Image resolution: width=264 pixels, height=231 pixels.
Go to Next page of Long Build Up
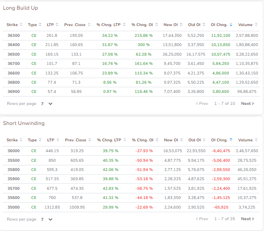click(x=248, y=103)
